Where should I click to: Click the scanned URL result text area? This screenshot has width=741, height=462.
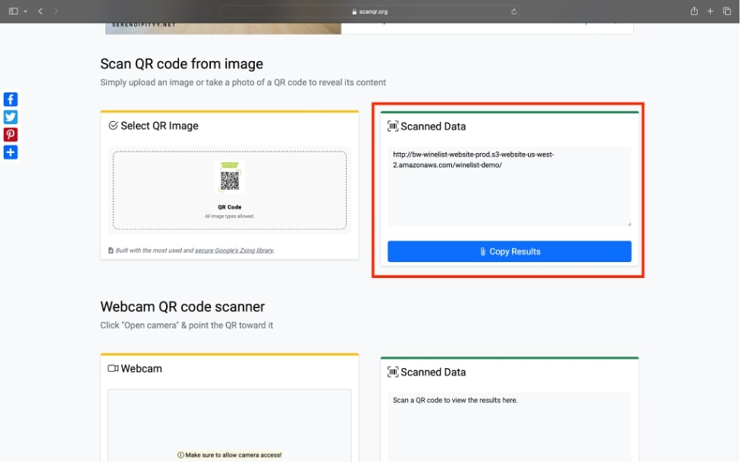click(x=509, y=186)
